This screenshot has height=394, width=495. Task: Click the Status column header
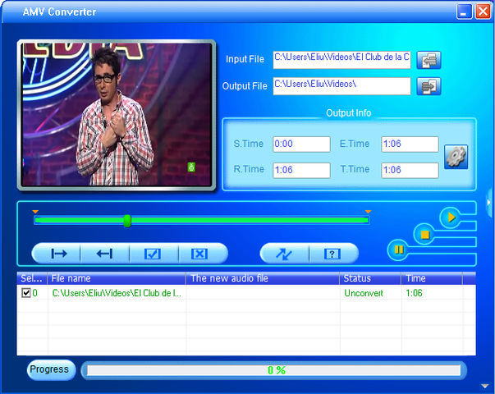click(x=370, y=278)
